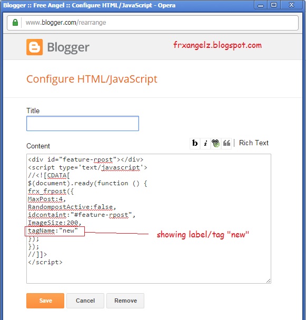Click the www.blogger.com/rearrange address bar

pyautogui.click(x=153, y=23)
